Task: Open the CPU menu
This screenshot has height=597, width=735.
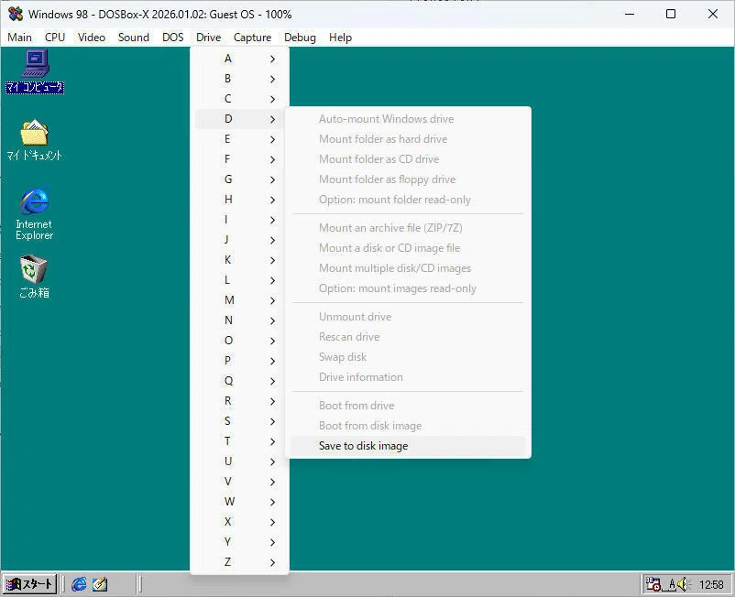Action: tap(55, 38)
